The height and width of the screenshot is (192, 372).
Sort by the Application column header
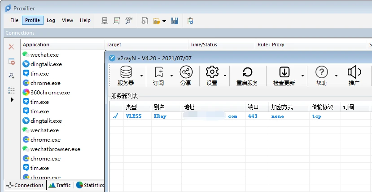click(x=62, y=45)
